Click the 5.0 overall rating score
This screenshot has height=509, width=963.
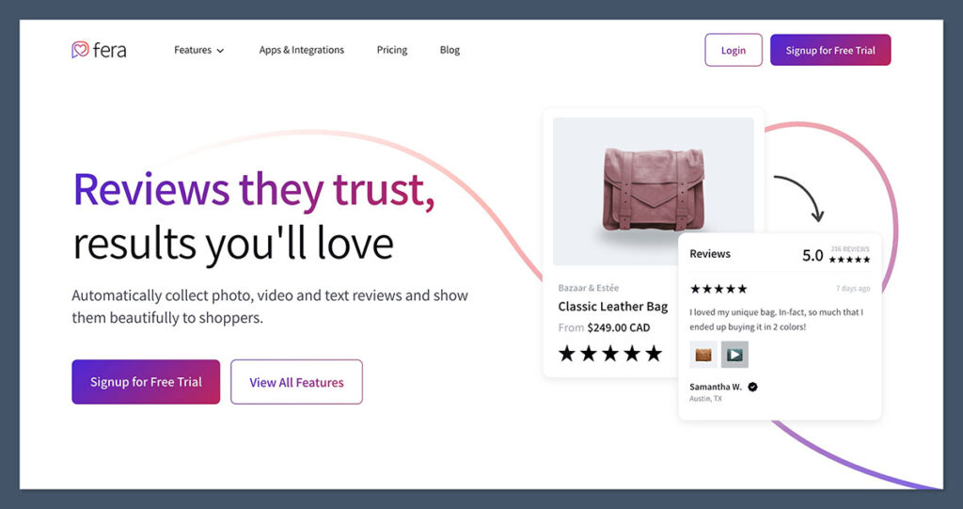(813, 255)
